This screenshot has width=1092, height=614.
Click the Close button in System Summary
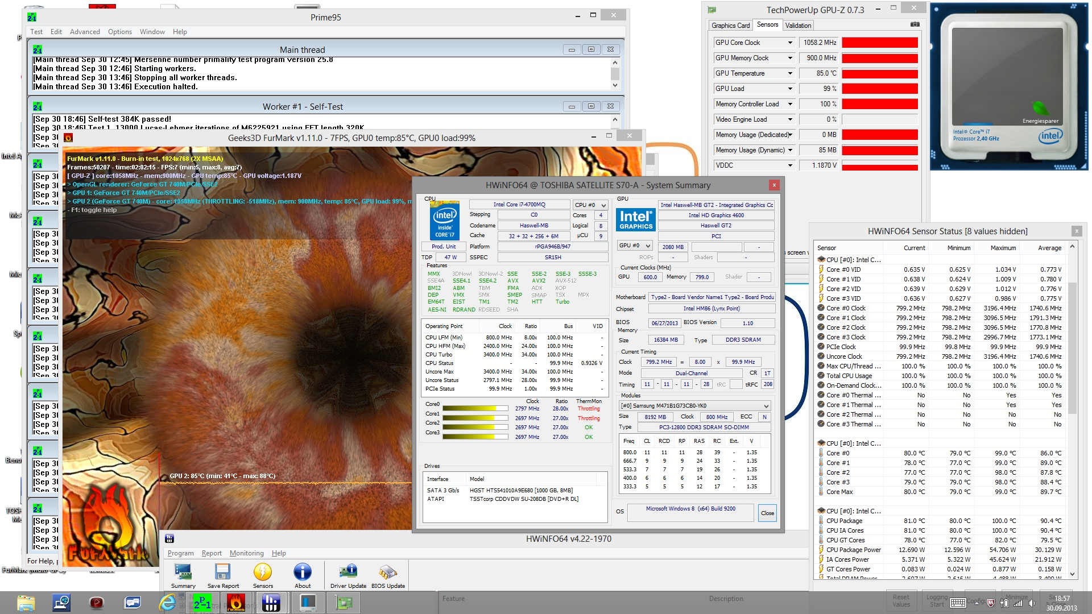pos(767,513)
